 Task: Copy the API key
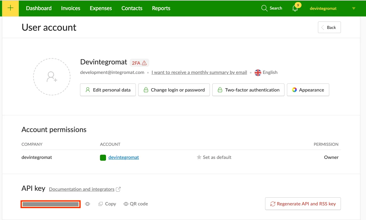click(x=107, y=204)
